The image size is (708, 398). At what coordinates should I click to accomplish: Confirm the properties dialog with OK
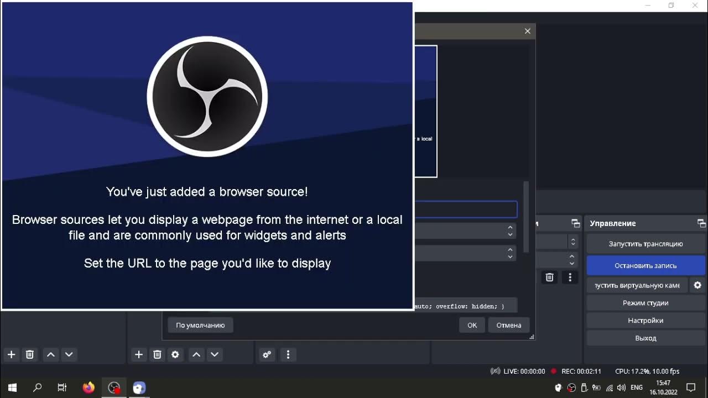click(472, 325)
